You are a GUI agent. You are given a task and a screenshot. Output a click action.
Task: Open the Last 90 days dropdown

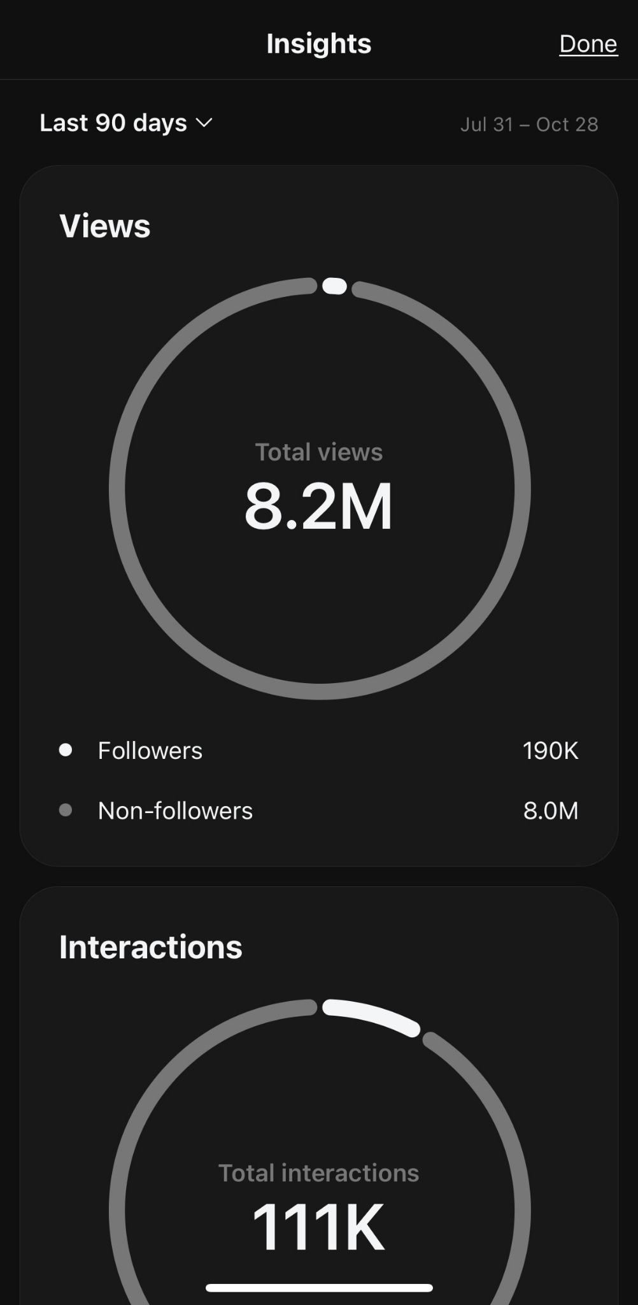click(x=113, y=123)
